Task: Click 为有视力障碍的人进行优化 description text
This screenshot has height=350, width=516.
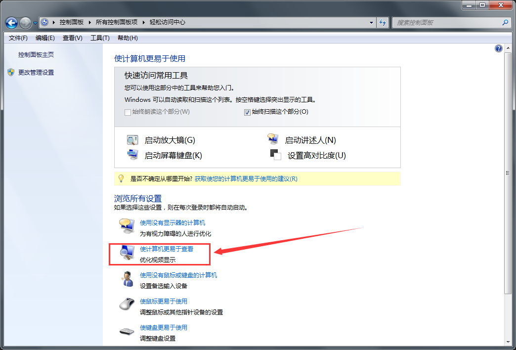Action: tap(175, 234)
